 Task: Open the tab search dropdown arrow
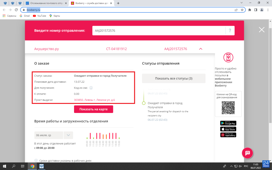pyautogui.click(x=241, y=3)
